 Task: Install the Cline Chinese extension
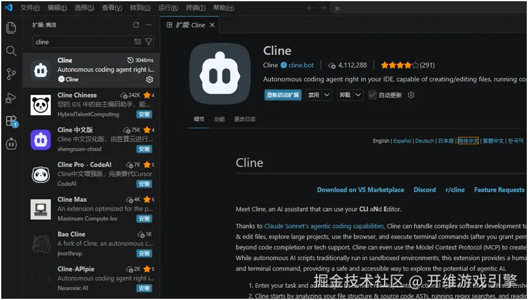click(144, 114)
